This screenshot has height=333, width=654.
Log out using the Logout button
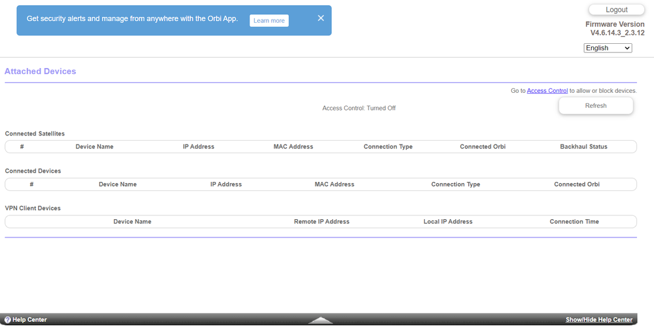616,10
